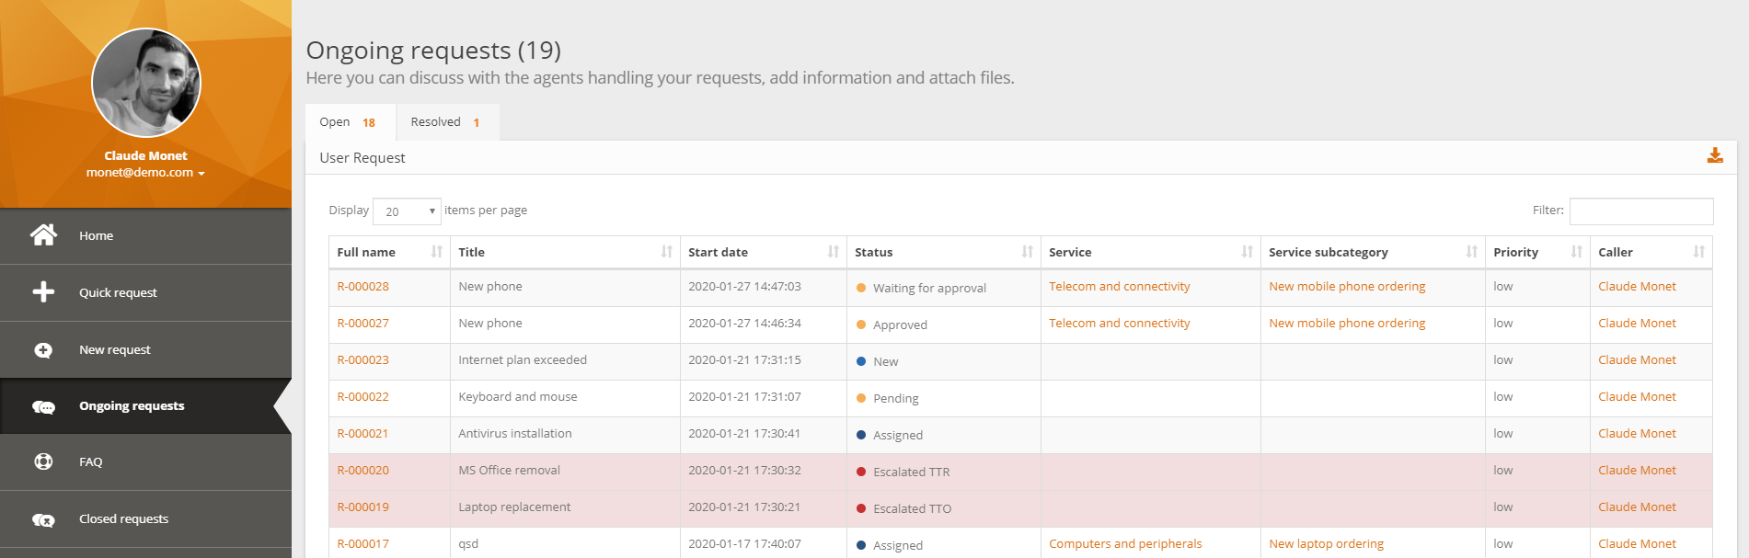
Task: Sort by Status column header
Action: click(873, 252)
